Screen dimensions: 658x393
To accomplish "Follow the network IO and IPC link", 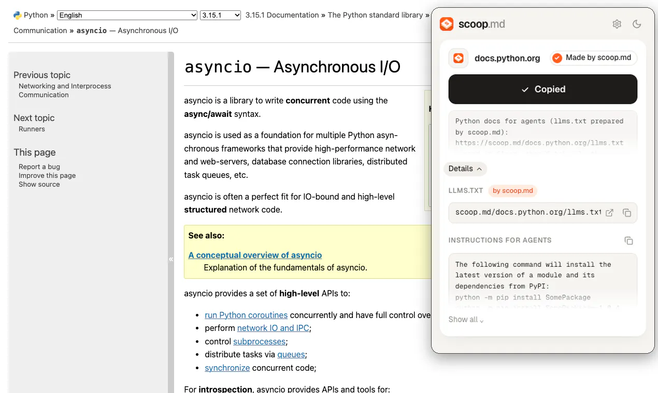I will click(x=273, y=328).
